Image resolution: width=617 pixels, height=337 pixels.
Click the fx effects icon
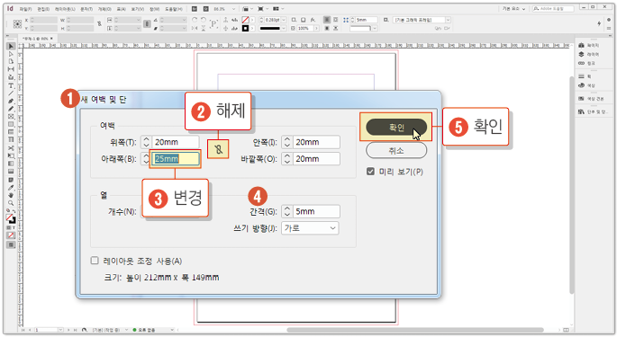[313, 20]
